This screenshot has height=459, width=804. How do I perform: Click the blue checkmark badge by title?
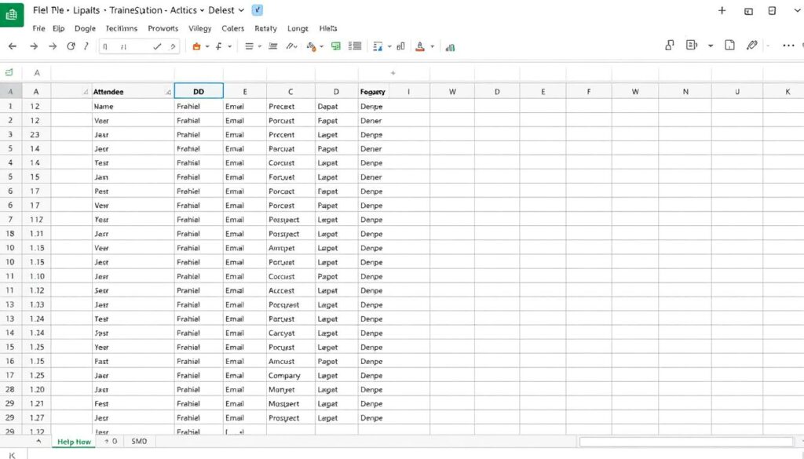pyautogui.click(x=258, y=9)
